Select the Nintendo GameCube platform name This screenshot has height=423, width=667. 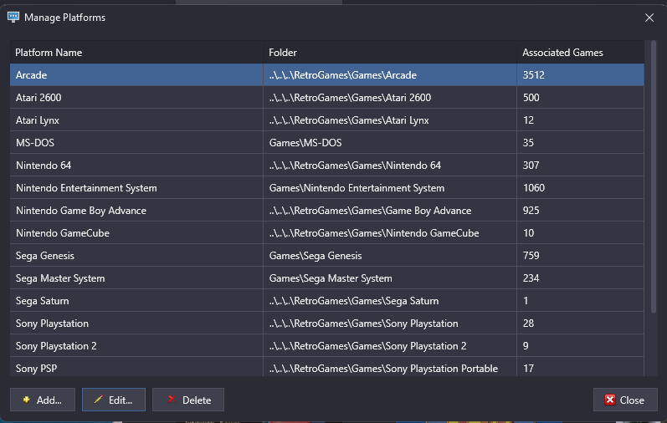click(63, 233)
